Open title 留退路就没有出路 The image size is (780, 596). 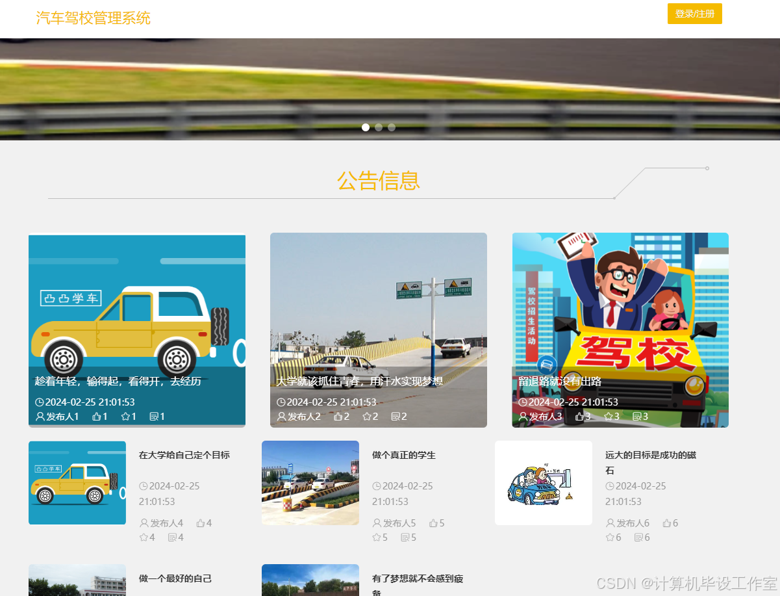560,382
